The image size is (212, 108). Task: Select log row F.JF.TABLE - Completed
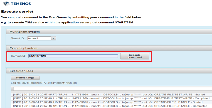tap(112, 106)
